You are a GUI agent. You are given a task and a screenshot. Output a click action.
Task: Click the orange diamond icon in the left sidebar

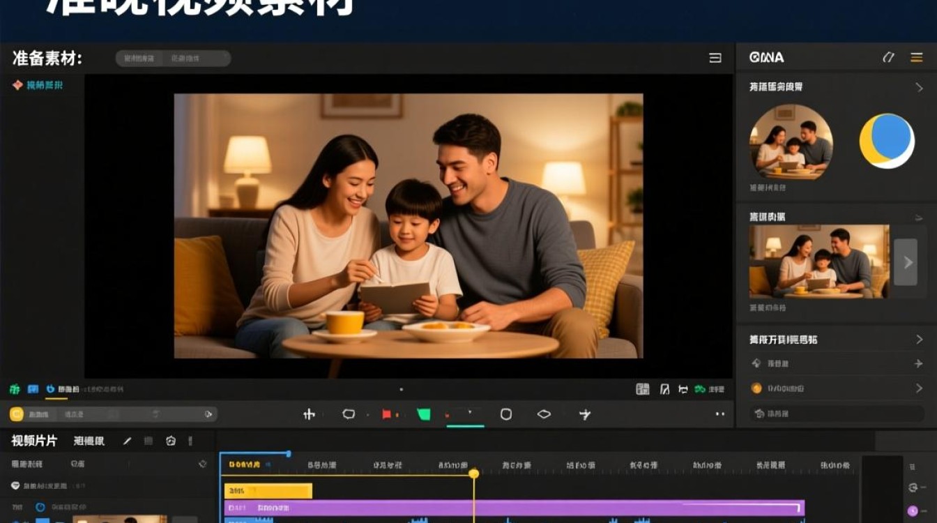point(17,84)
